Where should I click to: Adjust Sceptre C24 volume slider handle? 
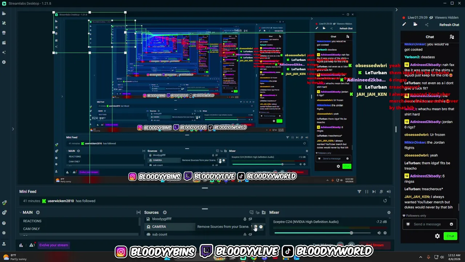tap(351, 233)
